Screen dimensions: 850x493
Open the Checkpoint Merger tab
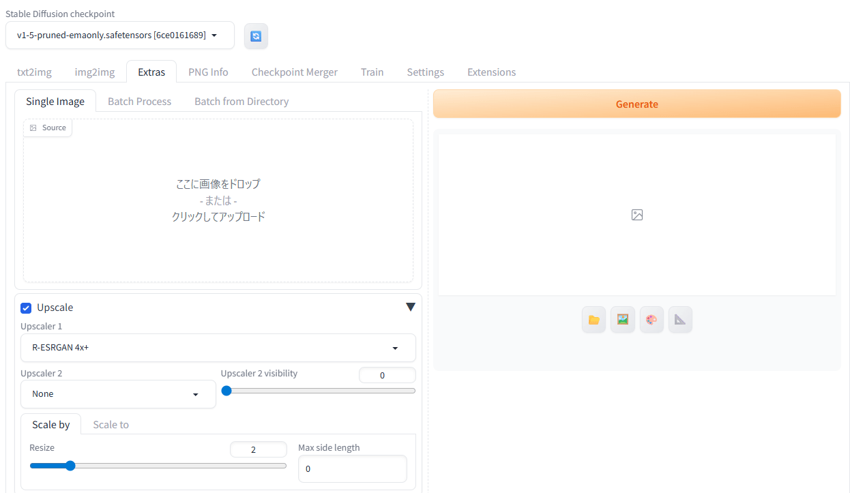tap(294, 72)
